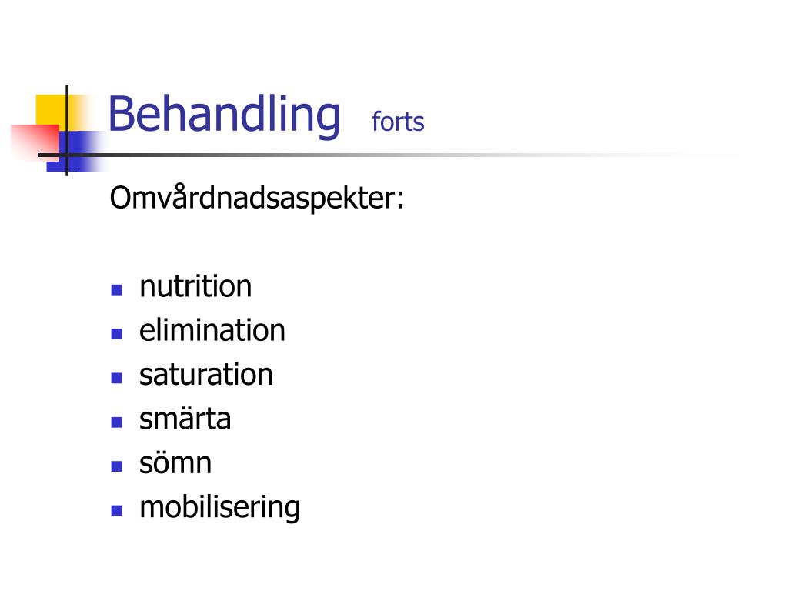Click the blue bullet beside saturation
Screen dimensions: 788x591
[x=117, y=379]
